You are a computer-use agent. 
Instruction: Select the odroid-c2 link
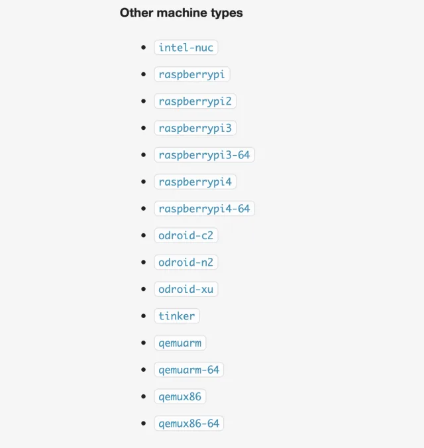186,235
